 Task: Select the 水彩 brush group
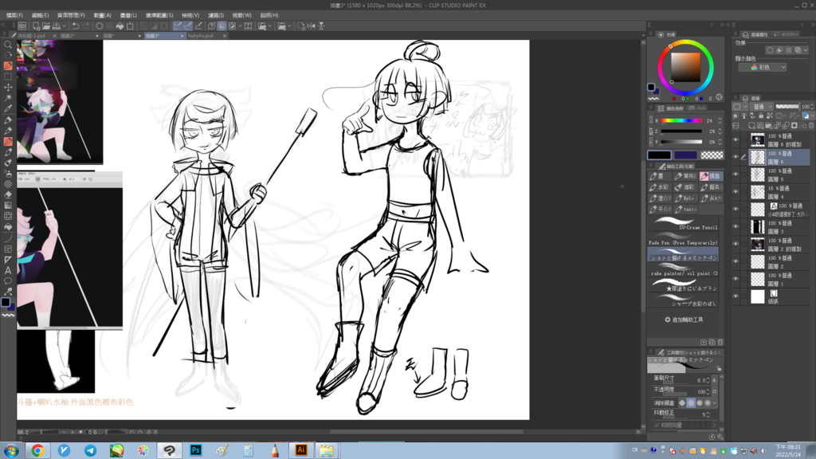(660, 187)
